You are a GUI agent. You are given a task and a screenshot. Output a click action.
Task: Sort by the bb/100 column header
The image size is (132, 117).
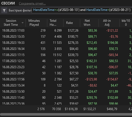126,23
